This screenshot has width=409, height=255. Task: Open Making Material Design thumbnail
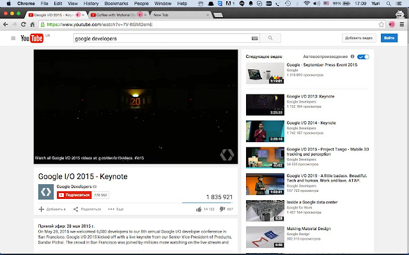tap(265, 237)
